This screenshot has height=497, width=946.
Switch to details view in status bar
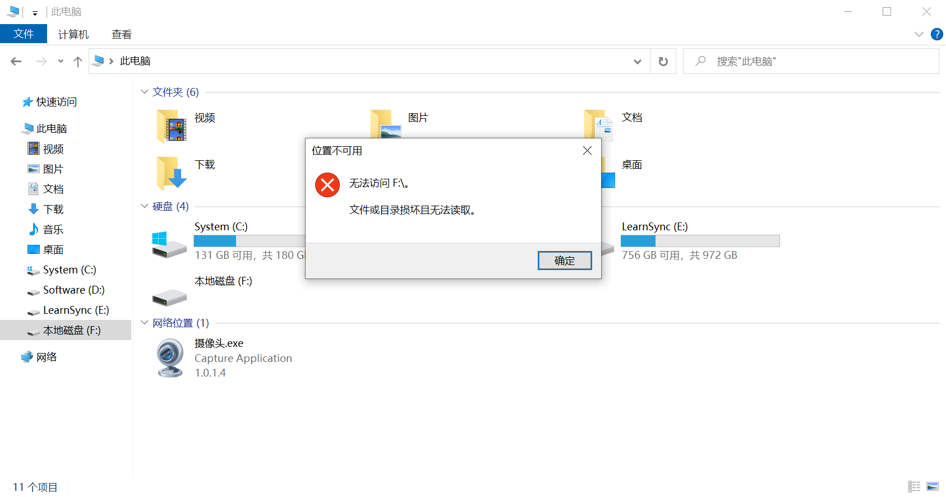[915, 486]
